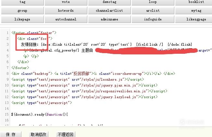Click the loop tag button

coord(153,2)
